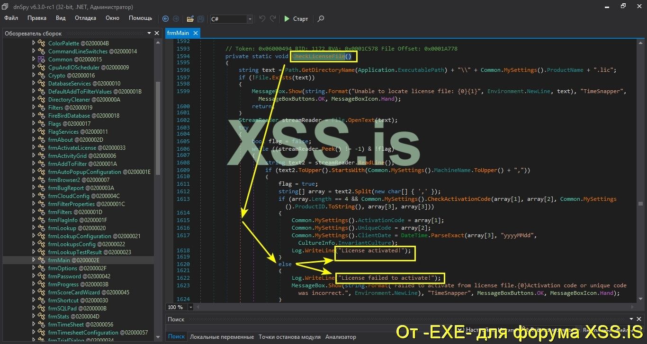The width and height of the screenshot is (647, 344).
Task: Click the undo arrow icon in the toolbar
Action: point(262,19)
